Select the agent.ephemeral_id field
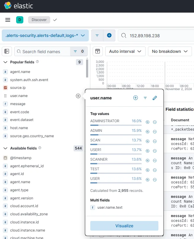The height and width of the screenshot is (239, 194). pyautogui.click(x=27, y=166)
